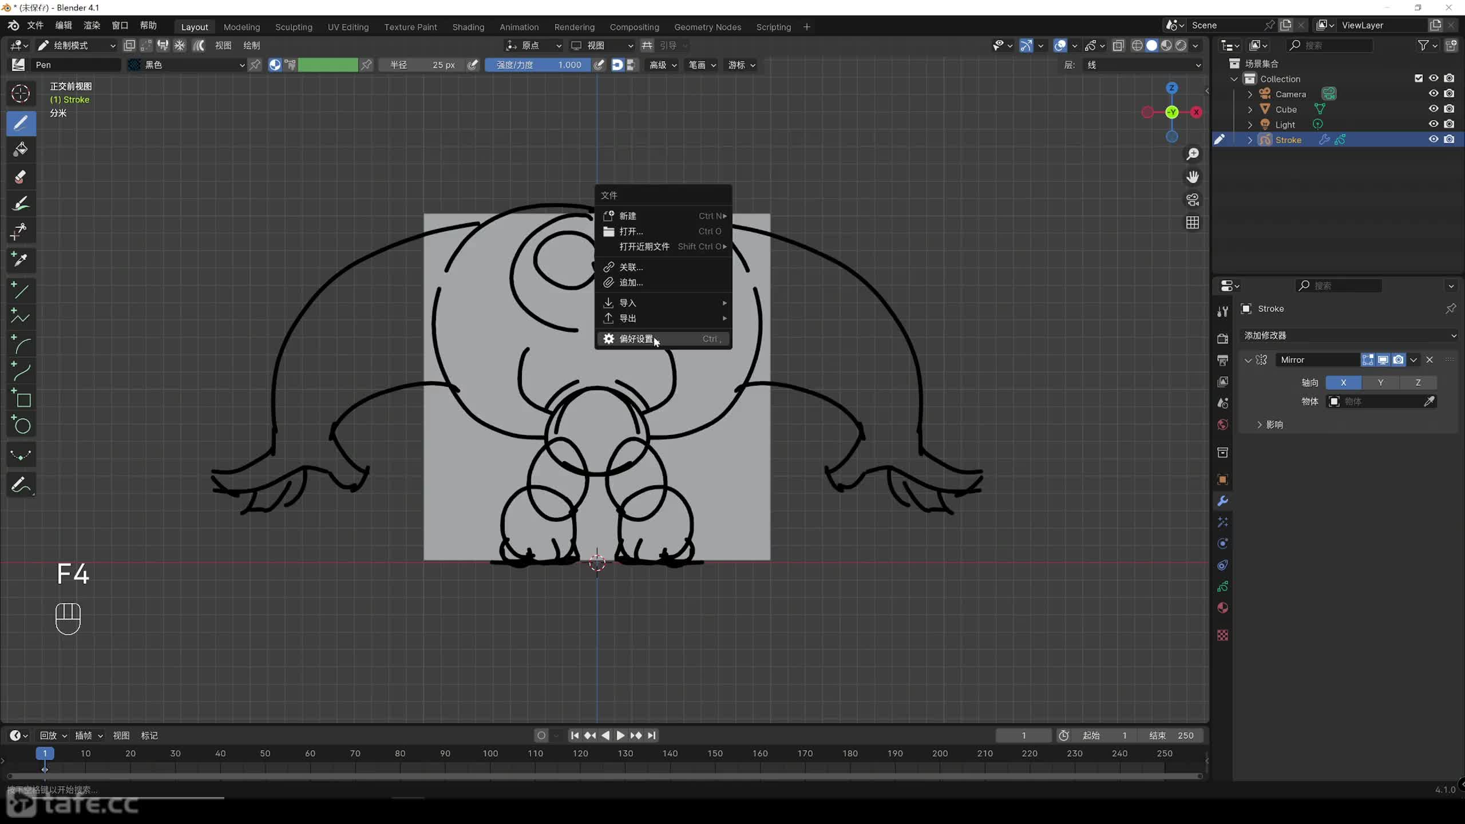Select the Circle primitive tool
Image resolution: width=1465 pixels, height=824 pixels.
click(21, 425)
